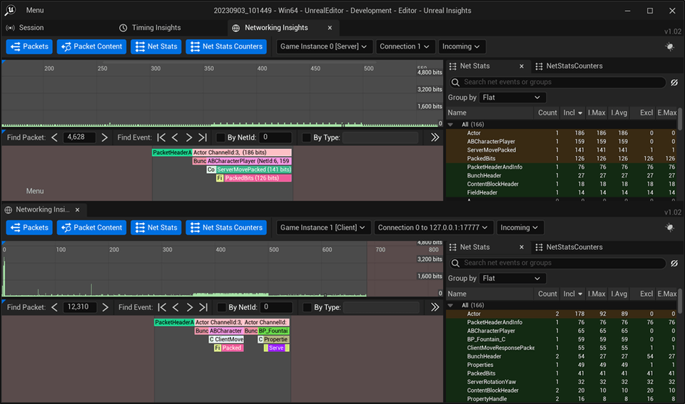Open the Game Instance 0 [Server] dropdown
Image resolution: width=685 pixels, height=404 pixels.
coord(324,46)
